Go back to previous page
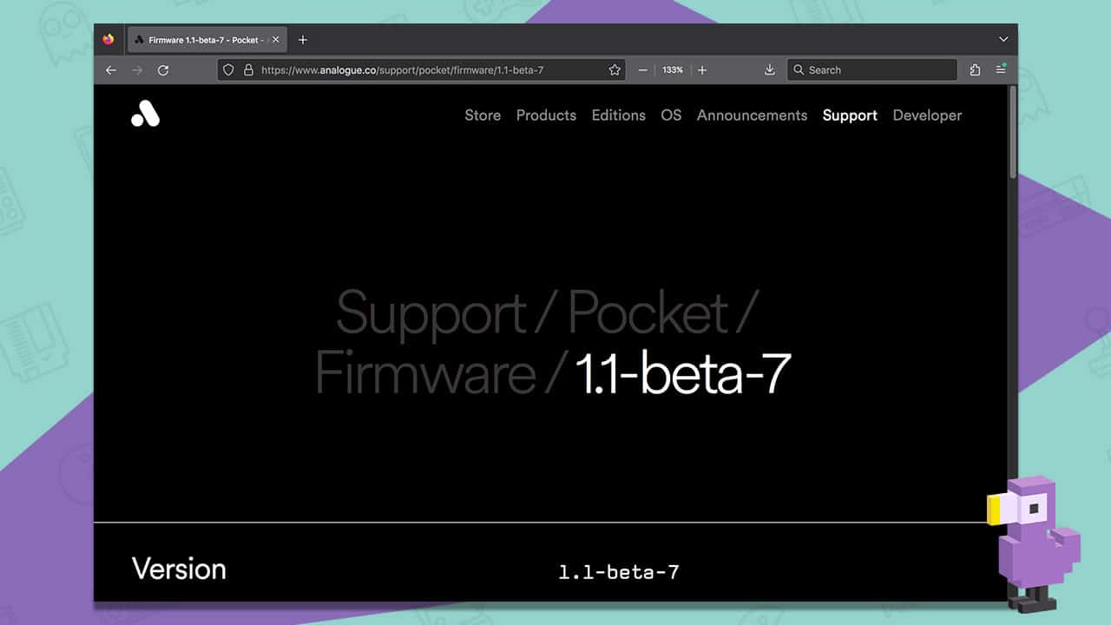Screen dimensions: 1111x625 tap(111, 70)
